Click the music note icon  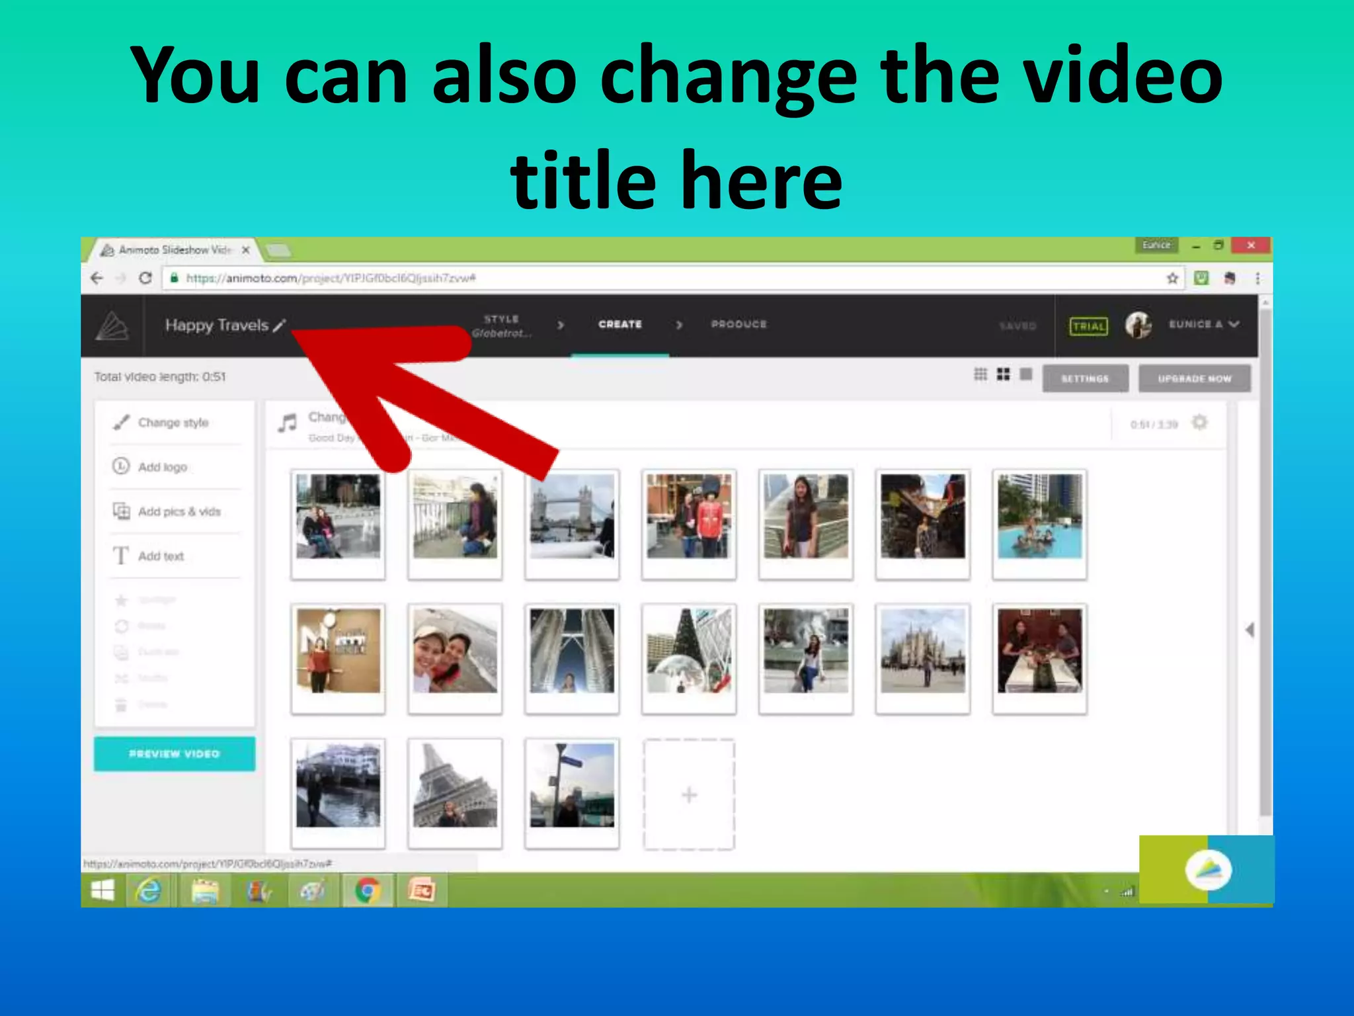tap(288, 423)
